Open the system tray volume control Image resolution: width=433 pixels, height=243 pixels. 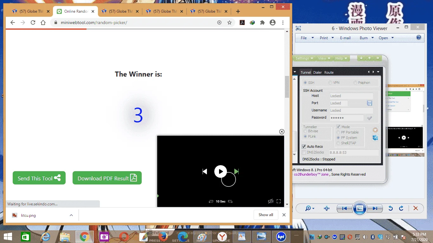(x=365, y=237)
